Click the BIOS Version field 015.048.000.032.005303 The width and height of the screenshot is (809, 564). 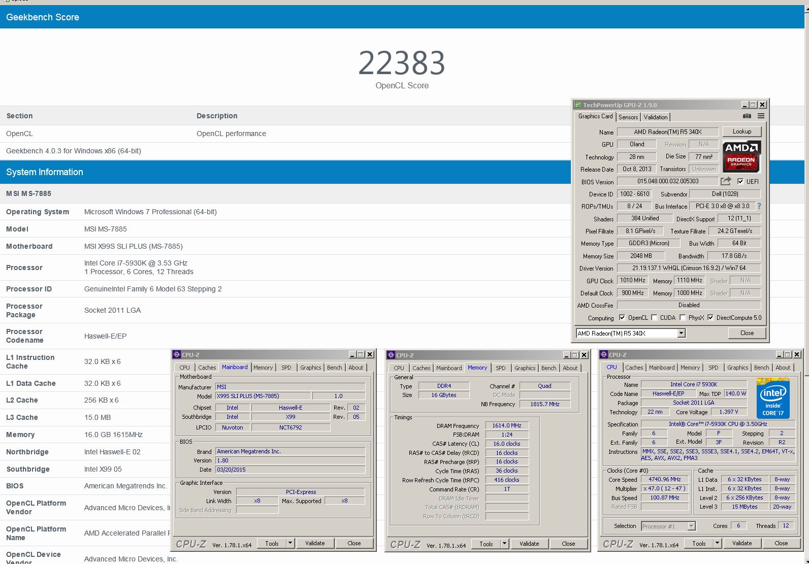668,181
